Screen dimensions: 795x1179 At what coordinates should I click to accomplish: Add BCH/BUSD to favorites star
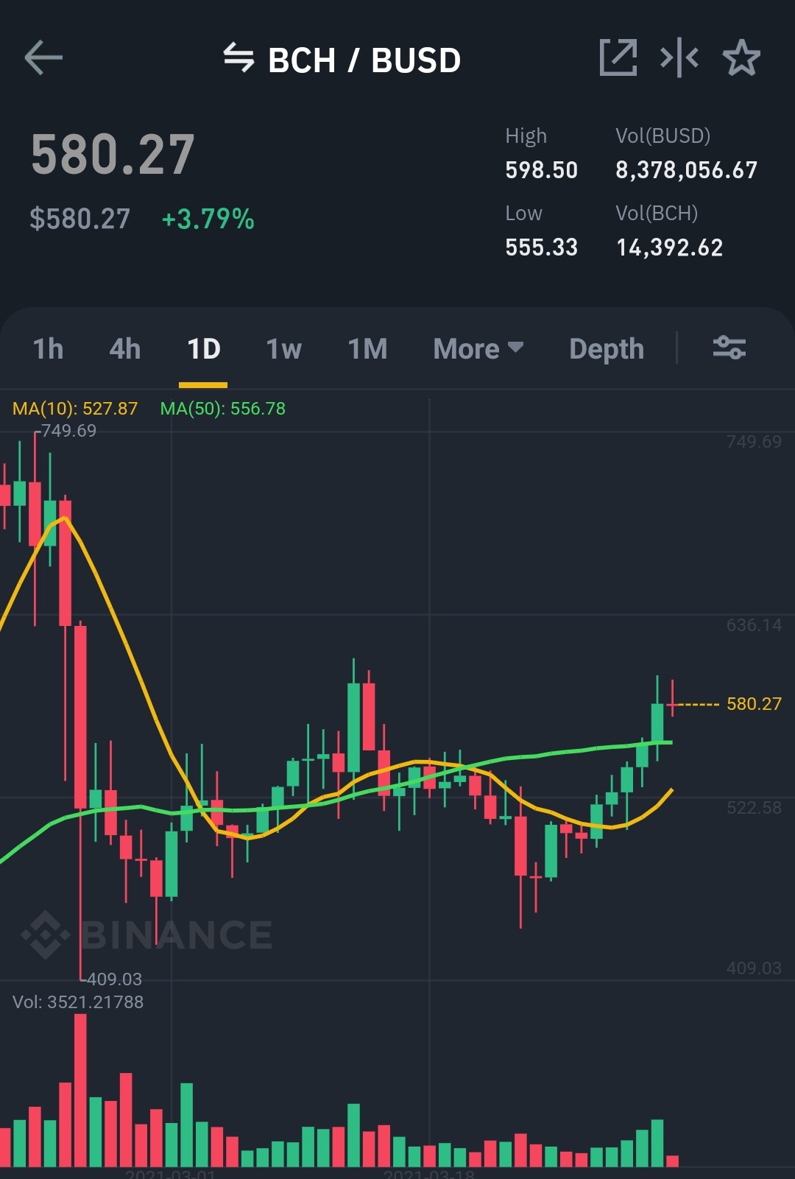[741, 57]
